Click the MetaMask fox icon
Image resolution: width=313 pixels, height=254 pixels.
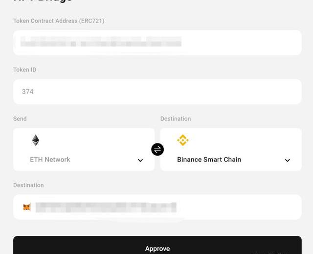click(x=27, y=207)
